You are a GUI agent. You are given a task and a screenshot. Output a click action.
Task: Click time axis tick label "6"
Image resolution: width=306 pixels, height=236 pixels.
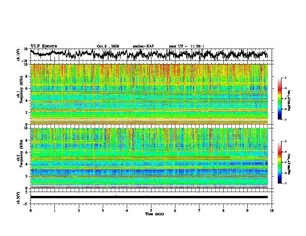175,211
